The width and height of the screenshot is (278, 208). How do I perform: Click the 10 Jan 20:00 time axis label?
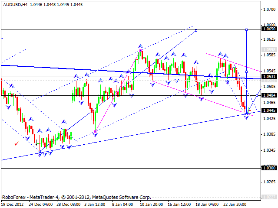pyautogui.click(x=152, y=204)
